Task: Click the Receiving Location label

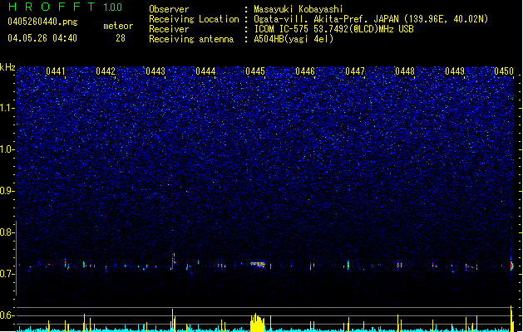Action: click(194, 19)
